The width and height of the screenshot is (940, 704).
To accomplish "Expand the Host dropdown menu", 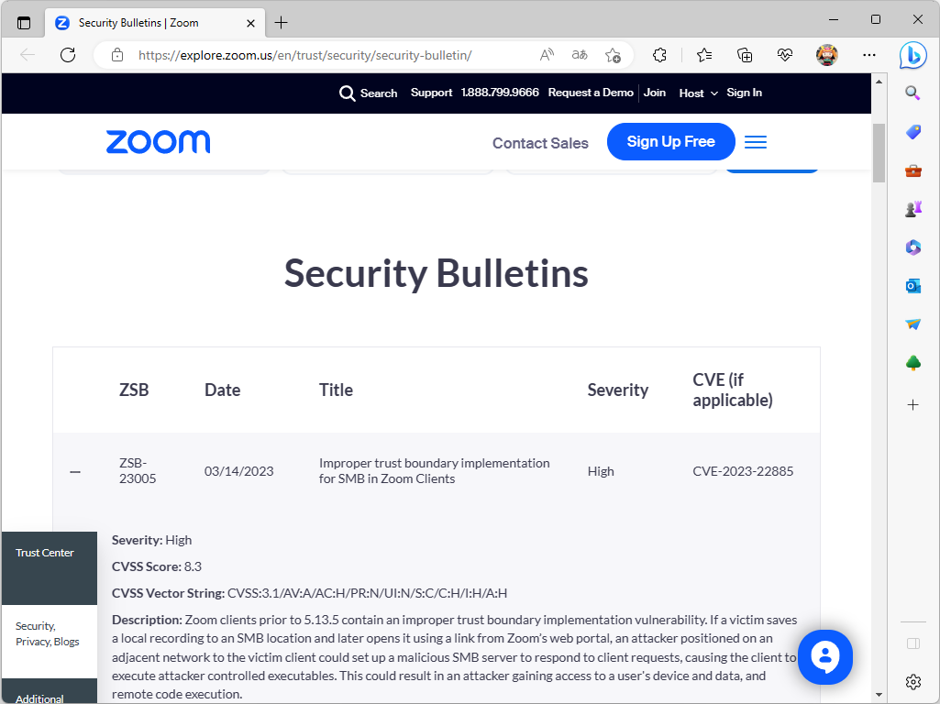I will tap(696, 93).
